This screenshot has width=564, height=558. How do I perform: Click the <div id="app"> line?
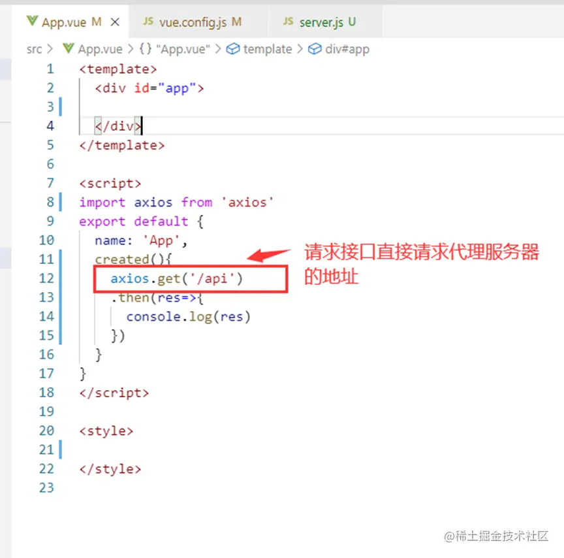coord(149,88)
